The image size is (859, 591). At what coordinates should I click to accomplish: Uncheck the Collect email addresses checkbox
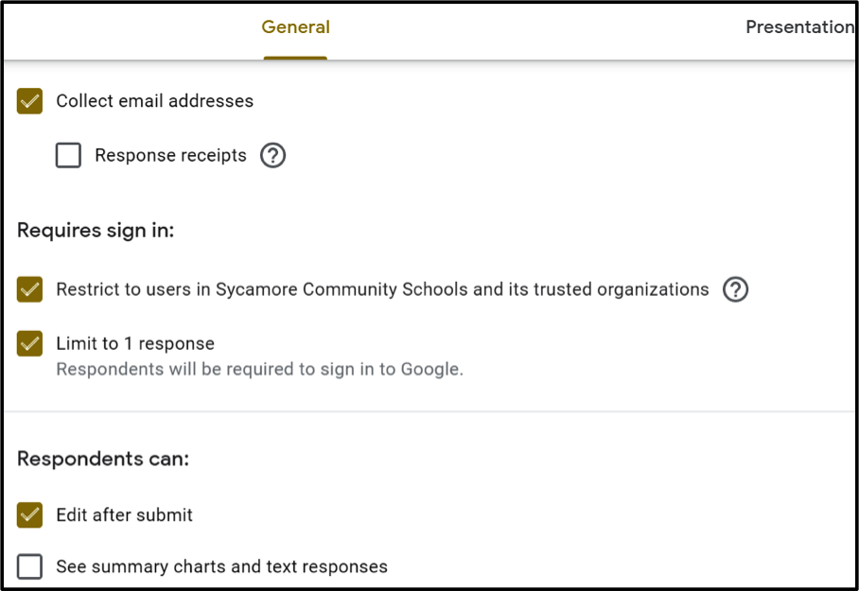pos(30,101)
